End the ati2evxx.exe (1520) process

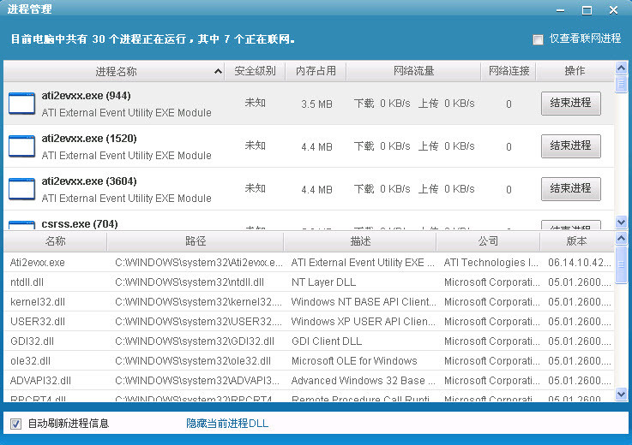(570, 146)
